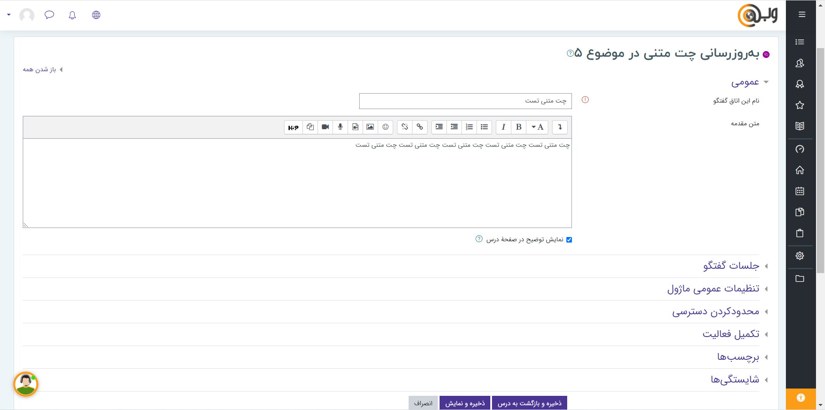Image resolution: width=825 pixels, height=410 pixels.
Task: Apply italic formatting in the editor
Action: pyautogui.click(x=503, y=127)
